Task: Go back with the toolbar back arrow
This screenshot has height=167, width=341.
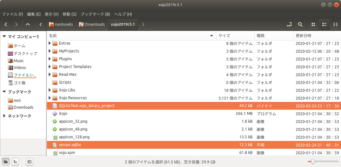Action: tap(6, 24)
